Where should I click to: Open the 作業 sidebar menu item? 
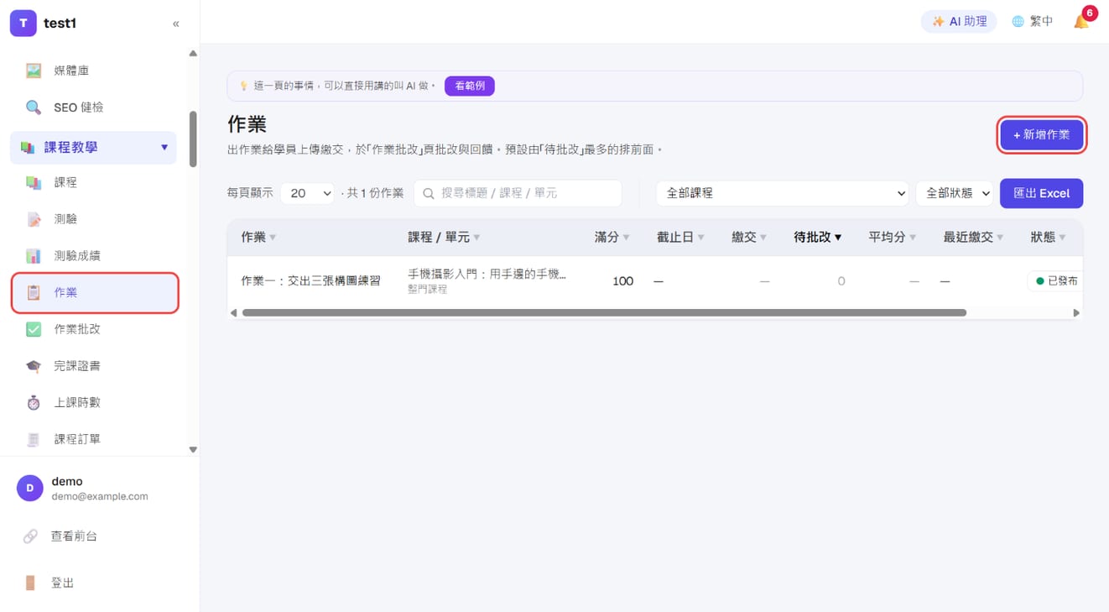coord(95,292)
